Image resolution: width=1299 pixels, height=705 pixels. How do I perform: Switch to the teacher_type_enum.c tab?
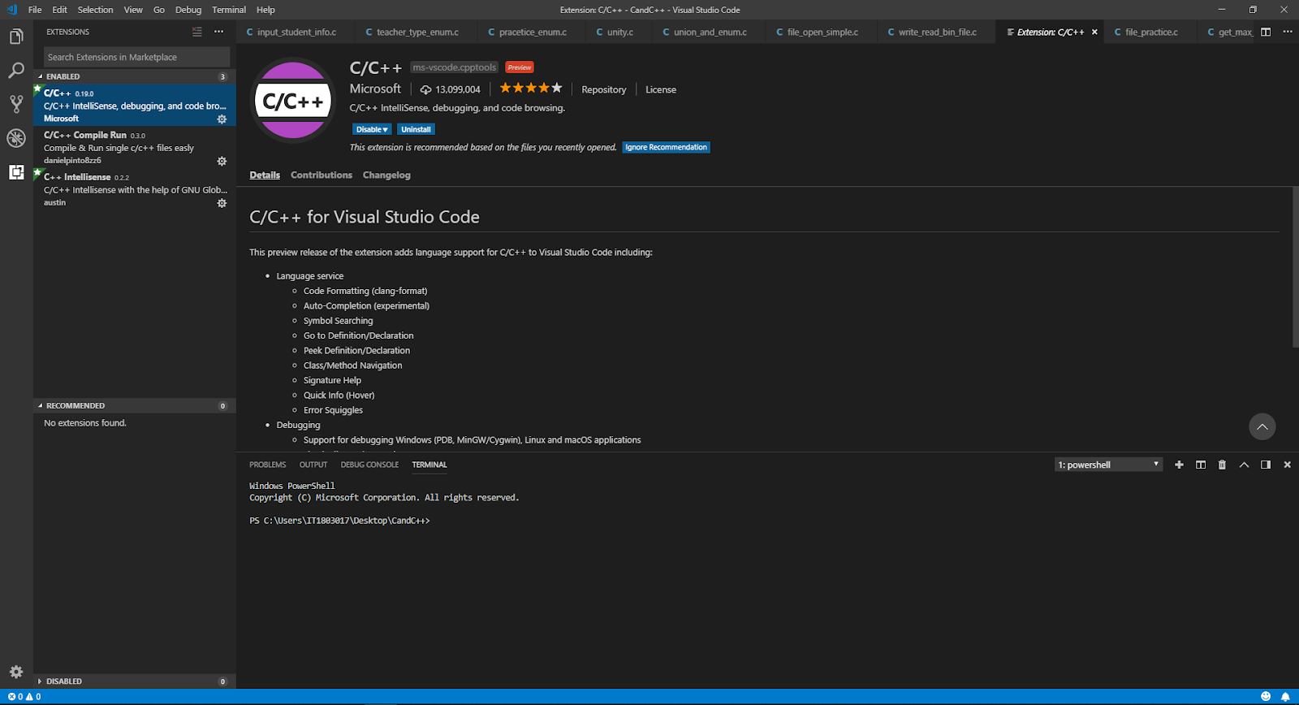point(416,32)
